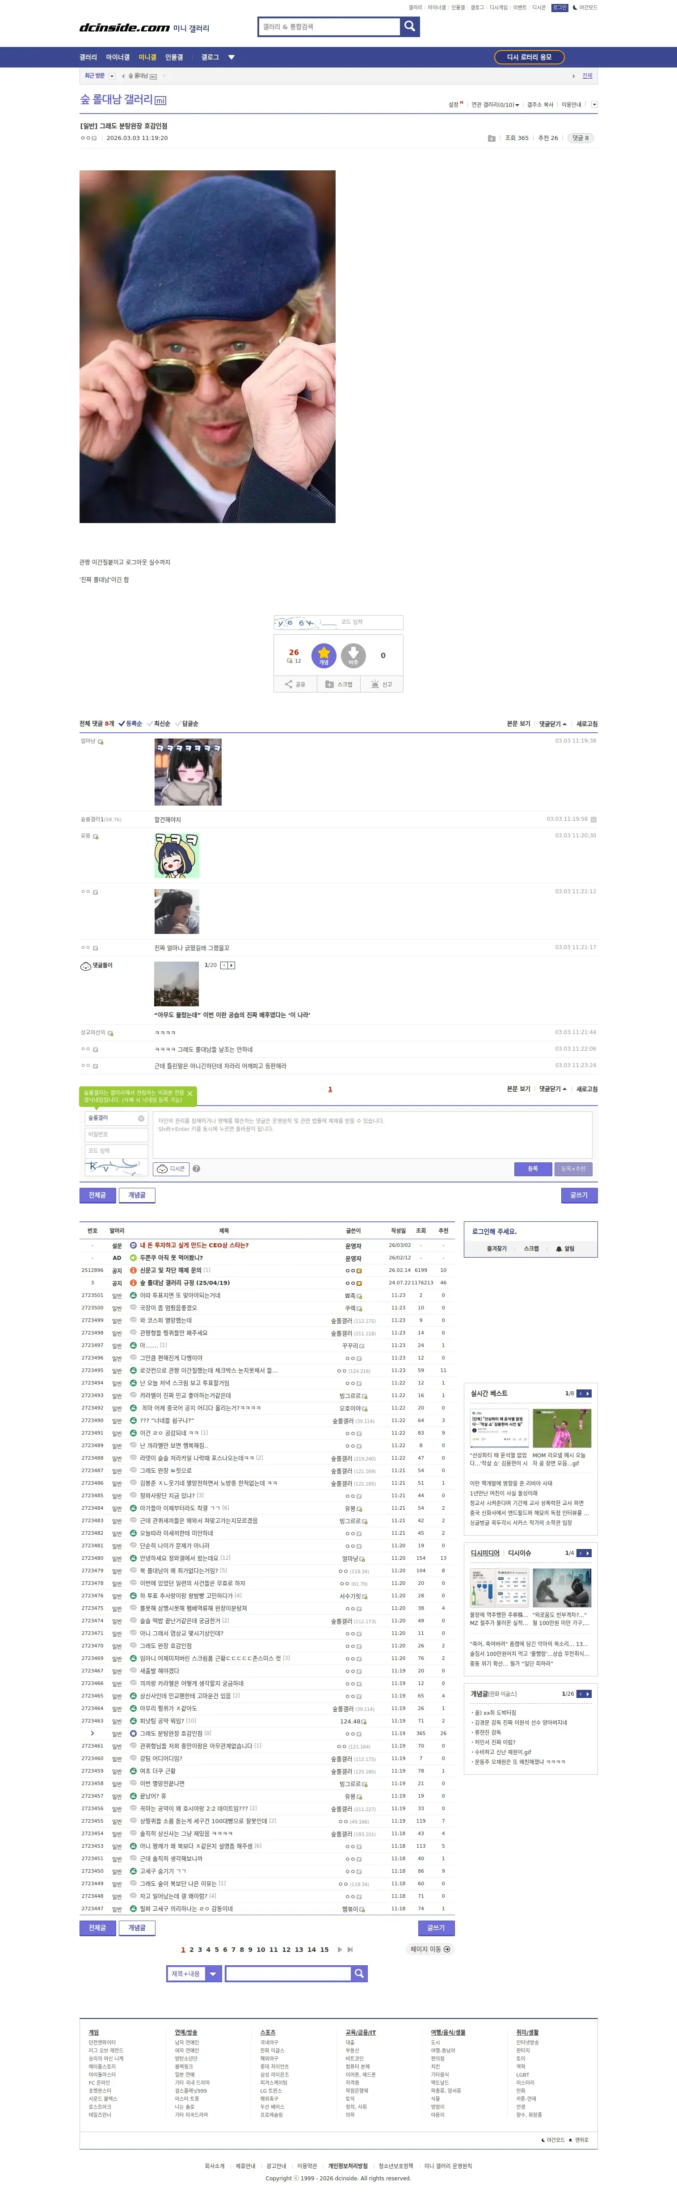Click next arrow in 실시간 베스트 box
The height and width of the screenshot is (2204, 677).
(x=588, y=1394)
